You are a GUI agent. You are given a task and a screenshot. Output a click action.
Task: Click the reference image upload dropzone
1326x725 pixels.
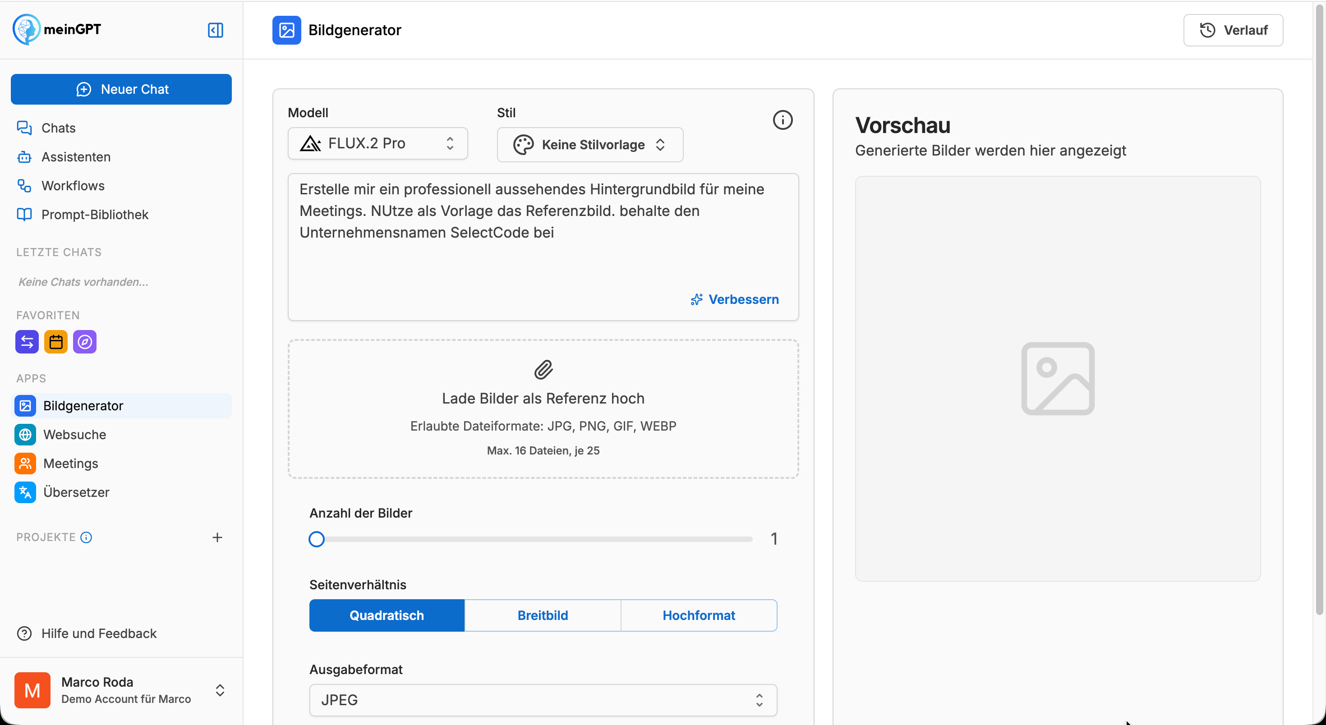[x=543, y=409]
